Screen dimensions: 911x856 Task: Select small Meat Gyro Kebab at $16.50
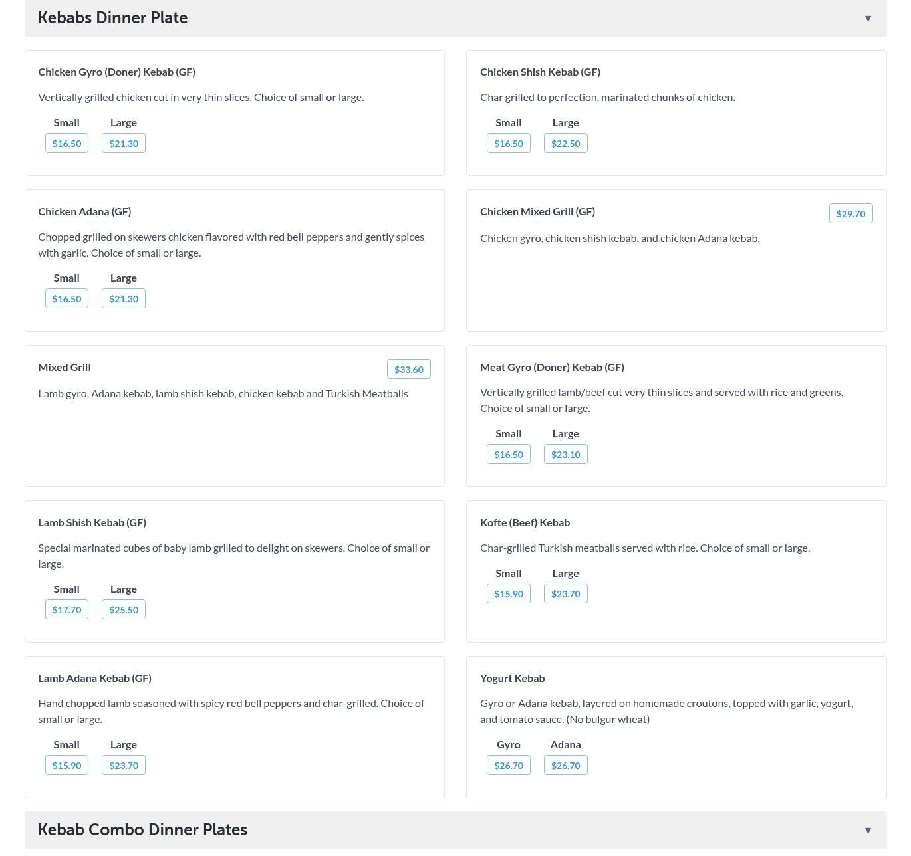click(508, 455)
